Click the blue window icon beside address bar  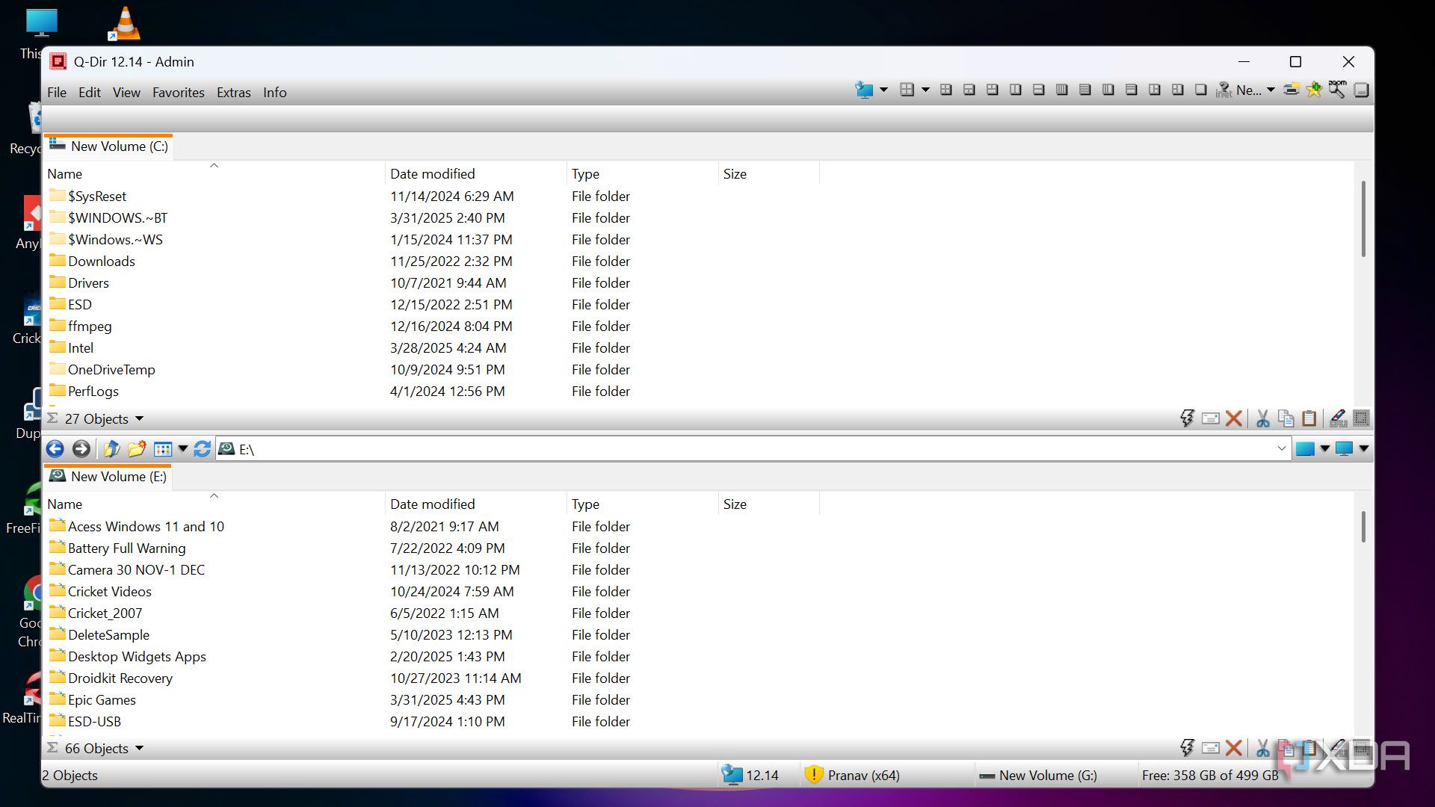[x=1305, y=448]
